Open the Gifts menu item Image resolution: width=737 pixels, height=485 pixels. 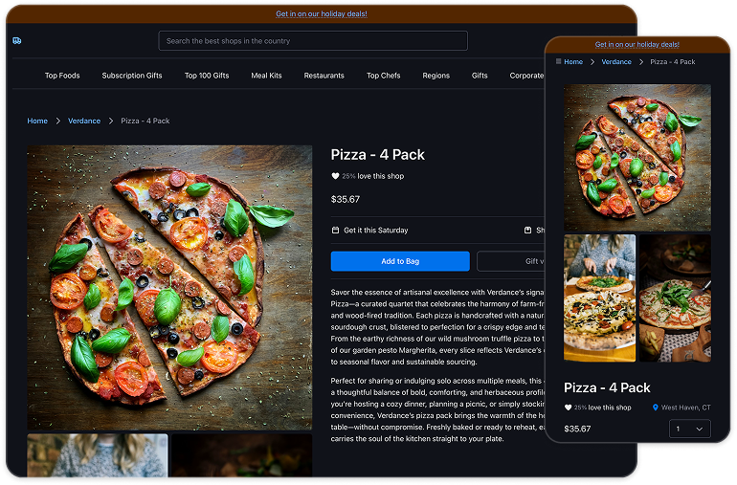pos(480,76)
